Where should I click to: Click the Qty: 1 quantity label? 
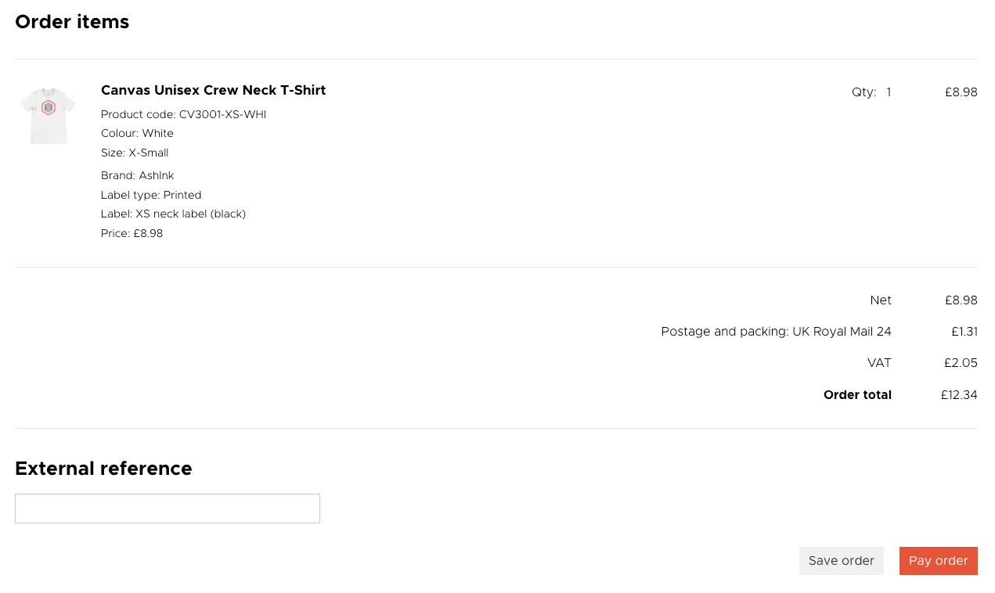coord(871,92)
